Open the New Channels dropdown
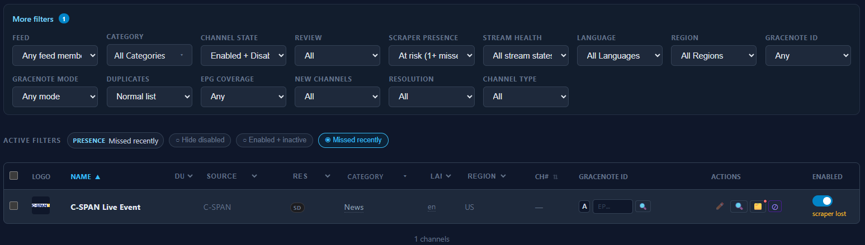This screenshot has width=865, height=245. point(337,97)
